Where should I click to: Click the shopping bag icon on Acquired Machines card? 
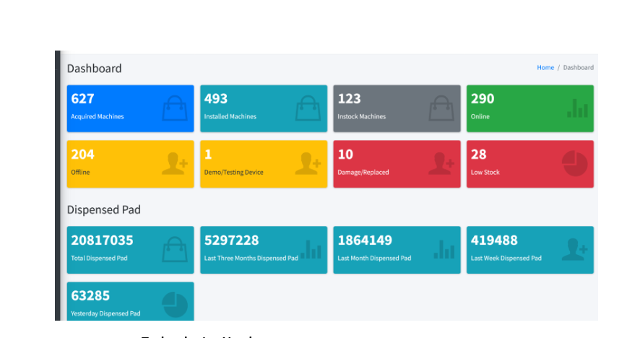pos(175,108)
